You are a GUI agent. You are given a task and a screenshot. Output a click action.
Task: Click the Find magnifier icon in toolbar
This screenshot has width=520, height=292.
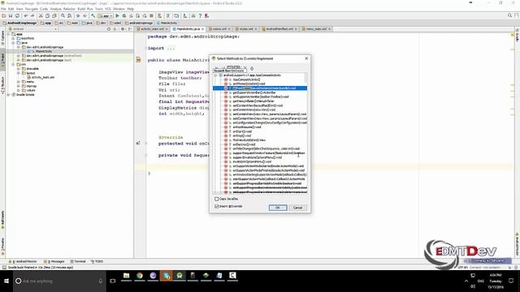[63, 16]
